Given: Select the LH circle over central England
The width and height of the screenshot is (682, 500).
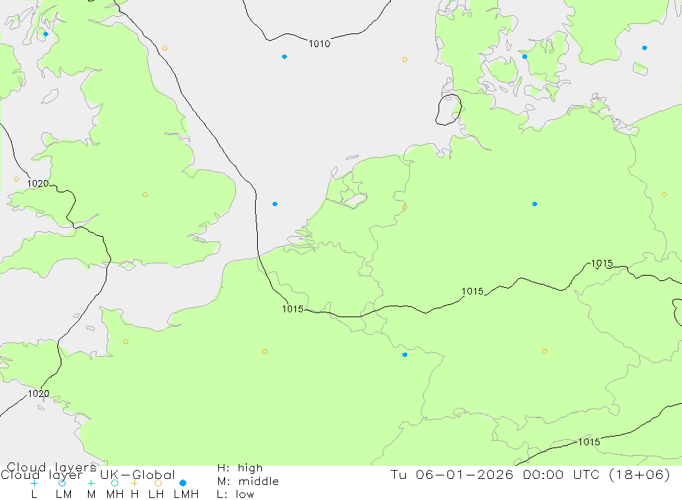Looking at the screenshot, I should 145,195.
